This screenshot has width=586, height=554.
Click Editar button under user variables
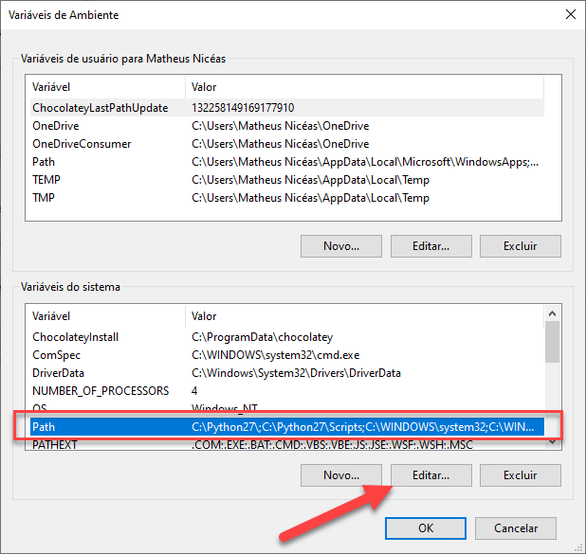430,245
